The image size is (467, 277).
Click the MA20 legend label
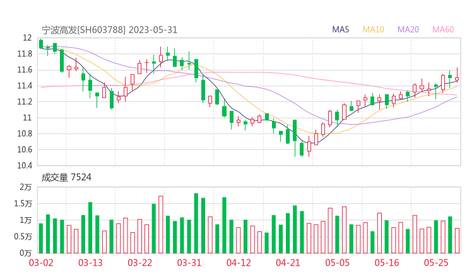point(408,30)
